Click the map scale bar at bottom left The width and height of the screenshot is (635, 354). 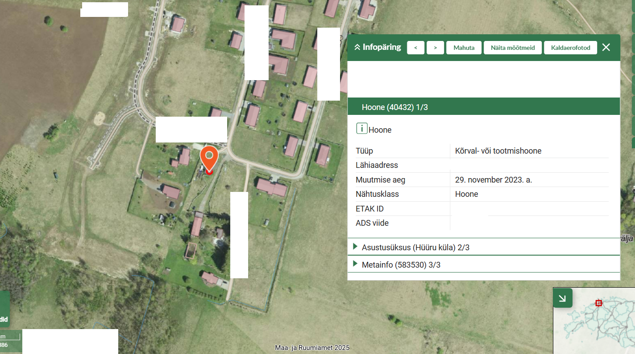(10, 341)
